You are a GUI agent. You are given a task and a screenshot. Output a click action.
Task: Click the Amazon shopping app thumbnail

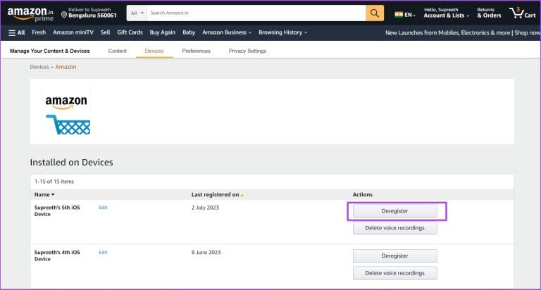tap(68, 111)
